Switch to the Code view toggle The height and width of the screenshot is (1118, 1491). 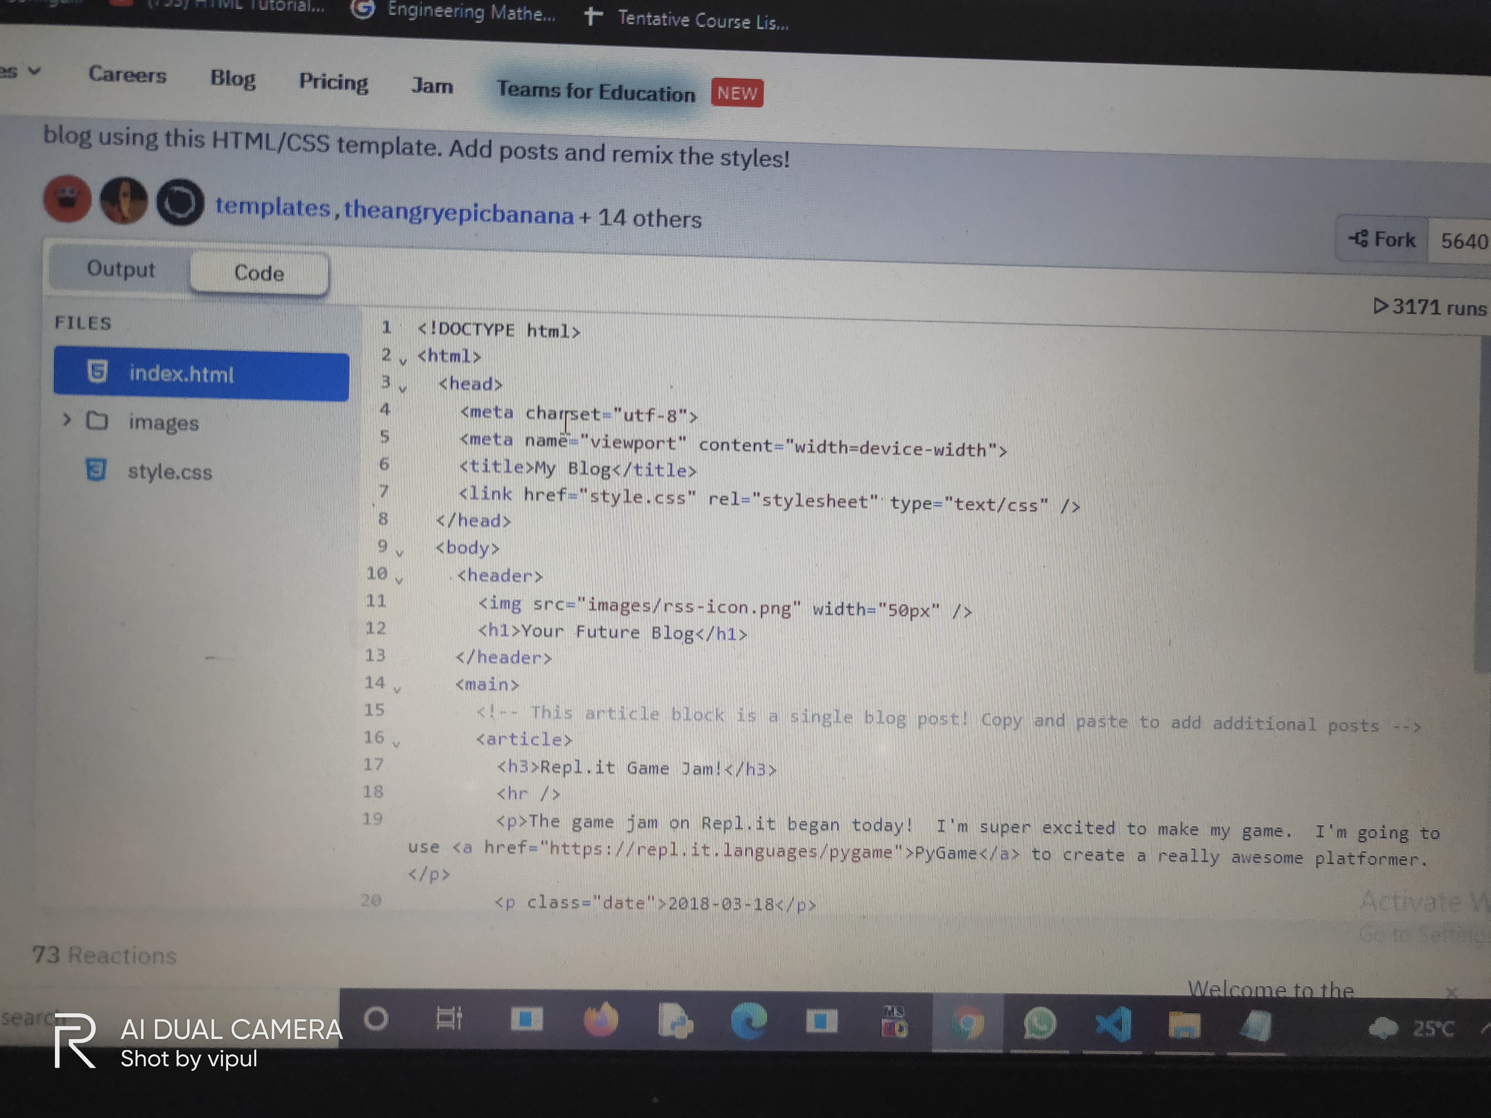point(259,273)
